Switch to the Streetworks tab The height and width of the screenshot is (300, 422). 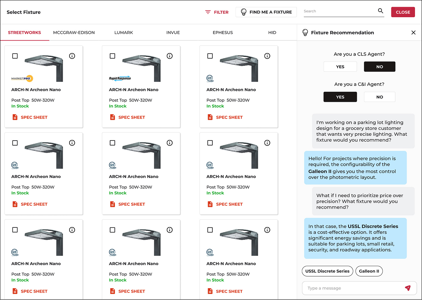click(25, 32)
